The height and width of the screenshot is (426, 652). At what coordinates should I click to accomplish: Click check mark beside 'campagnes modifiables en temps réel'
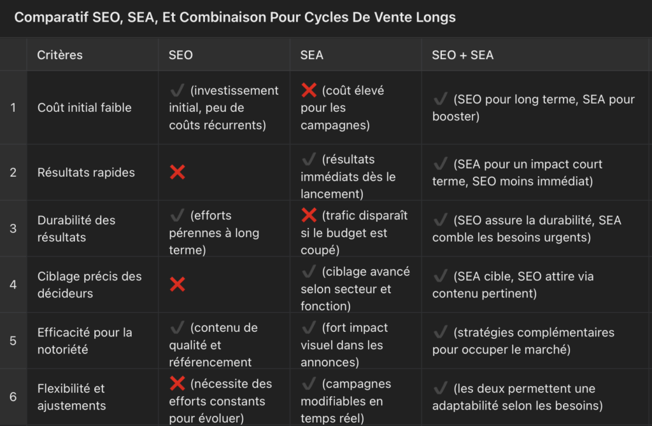309,384
